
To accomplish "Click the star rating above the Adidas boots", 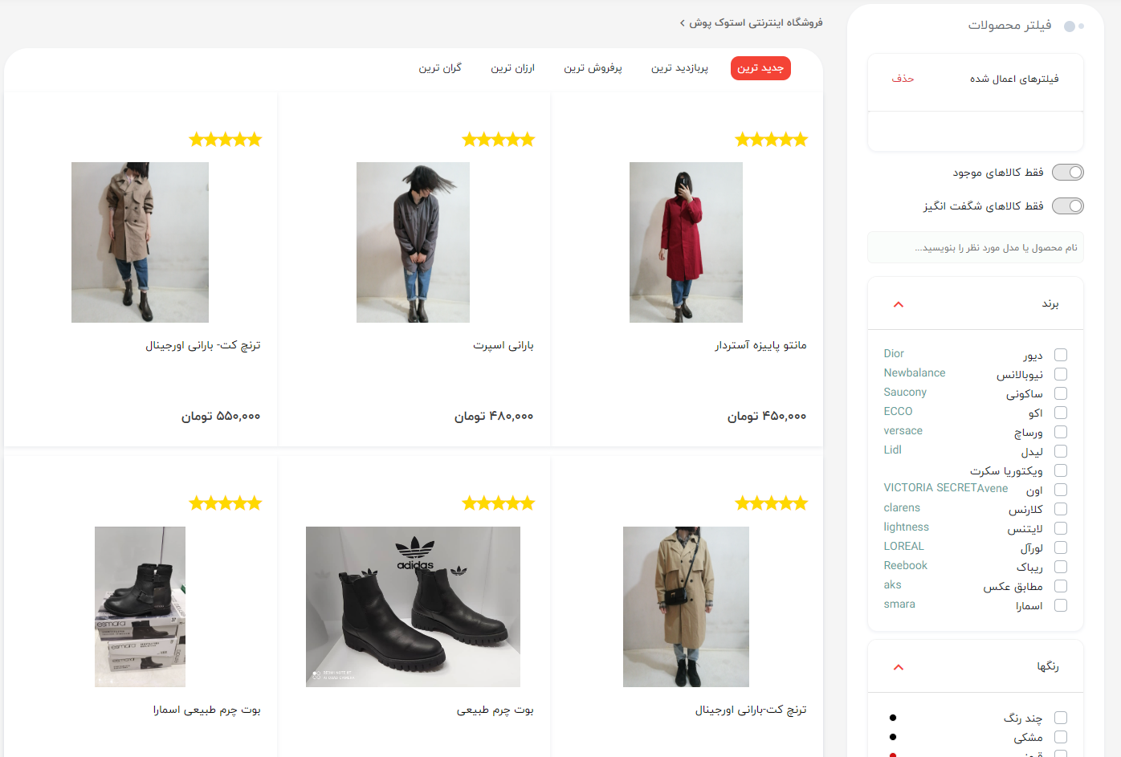I will [x=498, y=503].
